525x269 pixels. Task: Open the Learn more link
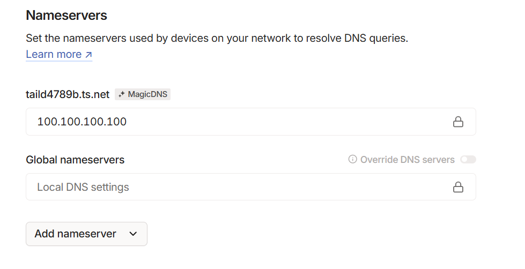(54, 55)
